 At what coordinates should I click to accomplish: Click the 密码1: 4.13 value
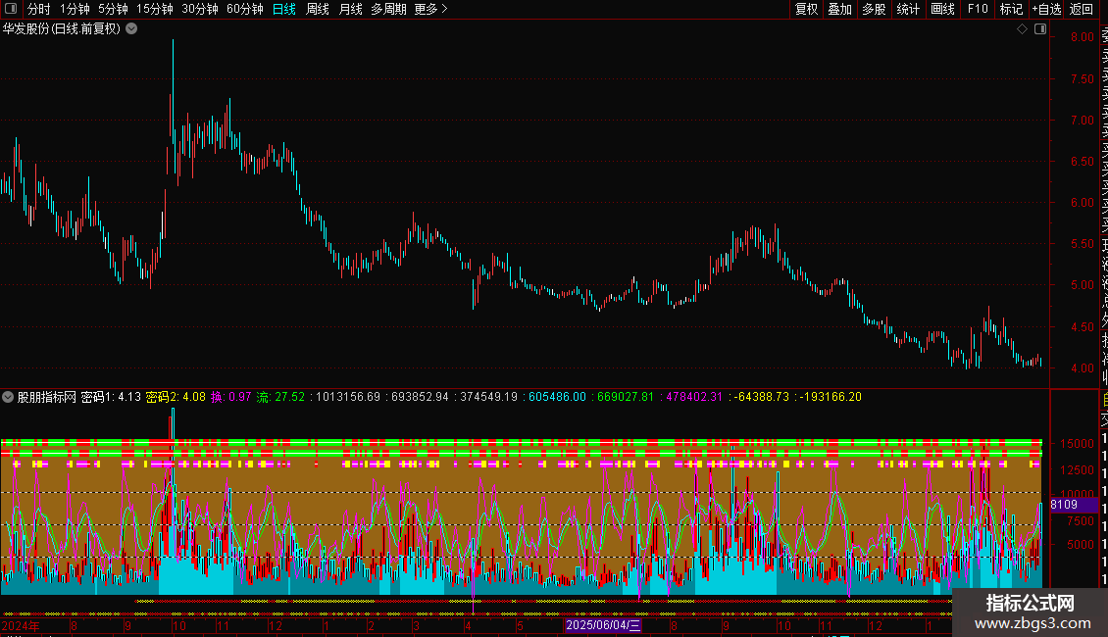111,397
